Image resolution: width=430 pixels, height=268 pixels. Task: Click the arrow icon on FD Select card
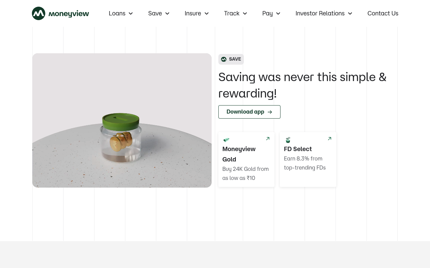330,139
